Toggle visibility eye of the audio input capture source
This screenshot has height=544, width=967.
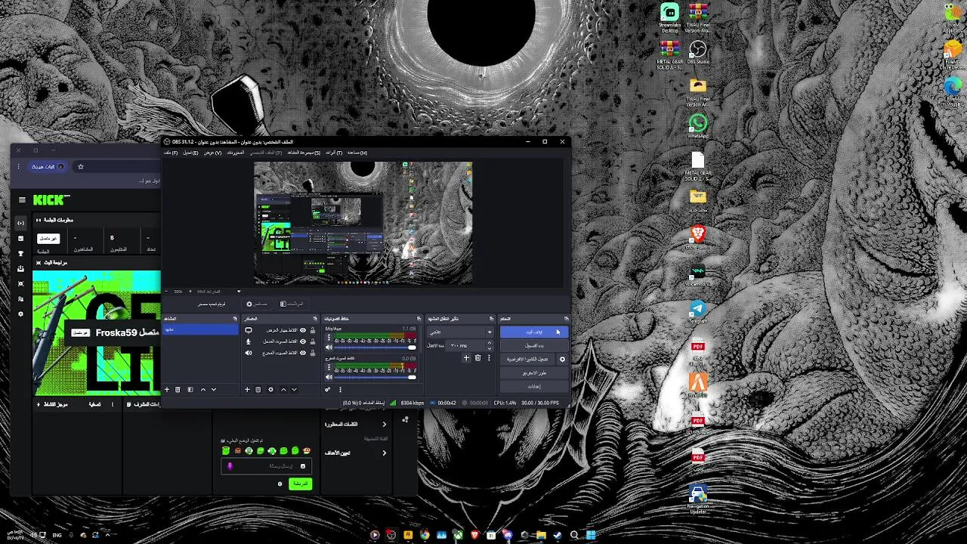(303, 342)
